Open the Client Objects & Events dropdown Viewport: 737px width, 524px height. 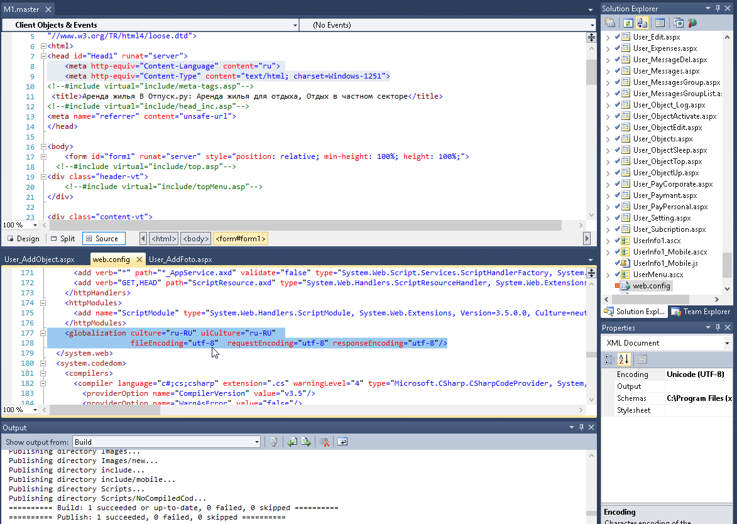coord(150,25)
